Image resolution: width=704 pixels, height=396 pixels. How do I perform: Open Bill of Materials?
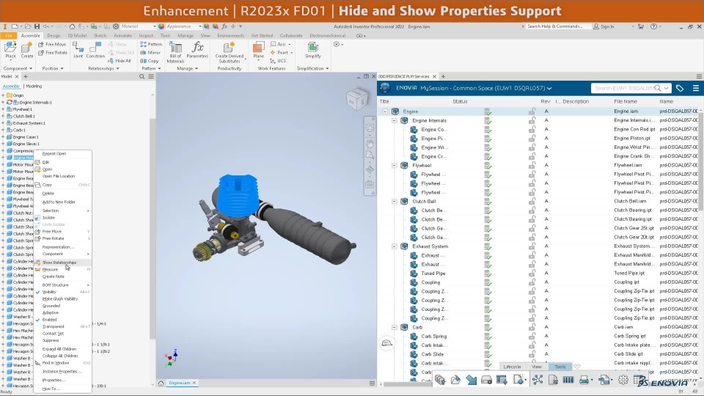tap(175, 53)
